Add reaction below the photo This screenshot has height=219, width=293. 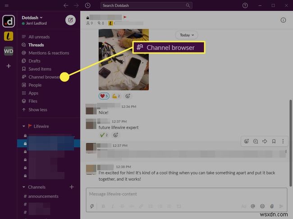128,96
